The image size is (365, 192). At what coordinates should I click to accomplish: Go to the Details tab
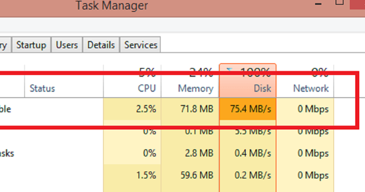click(x=101, y=45)
